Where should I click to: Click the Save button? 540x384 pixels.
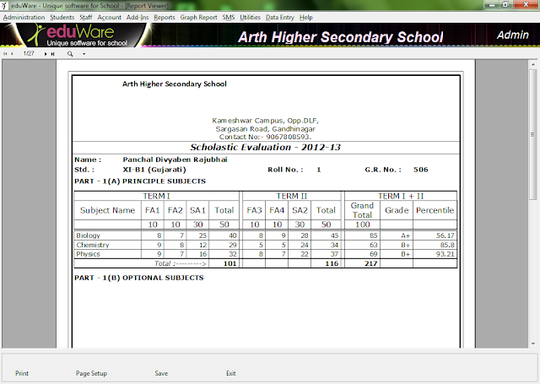[161, 373]
